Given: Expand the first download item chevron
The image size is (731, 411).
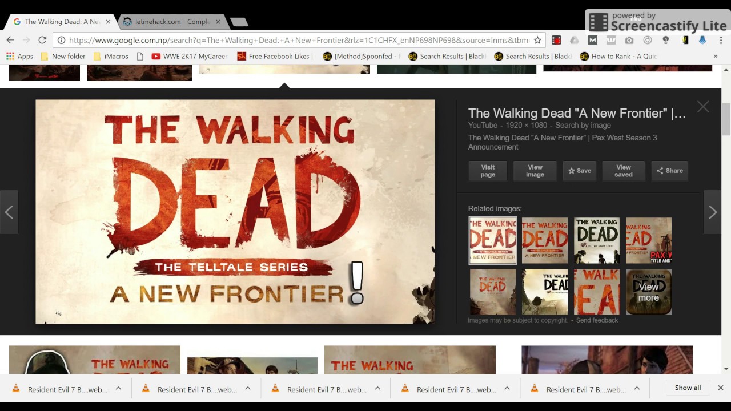Looking at the screenshot, I should (118, 388).
